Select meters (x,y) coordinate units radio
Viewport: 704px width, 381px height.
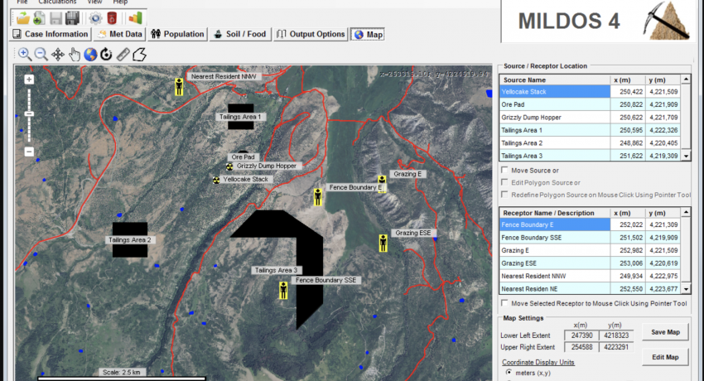click(x=509, y=374)
